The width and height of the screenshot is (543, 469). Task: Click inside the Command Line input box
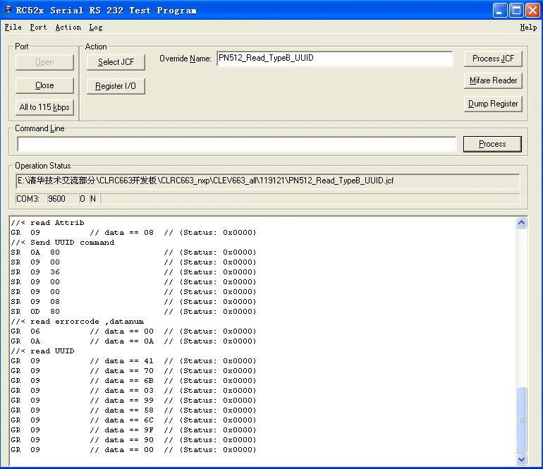tap(237, 144)
